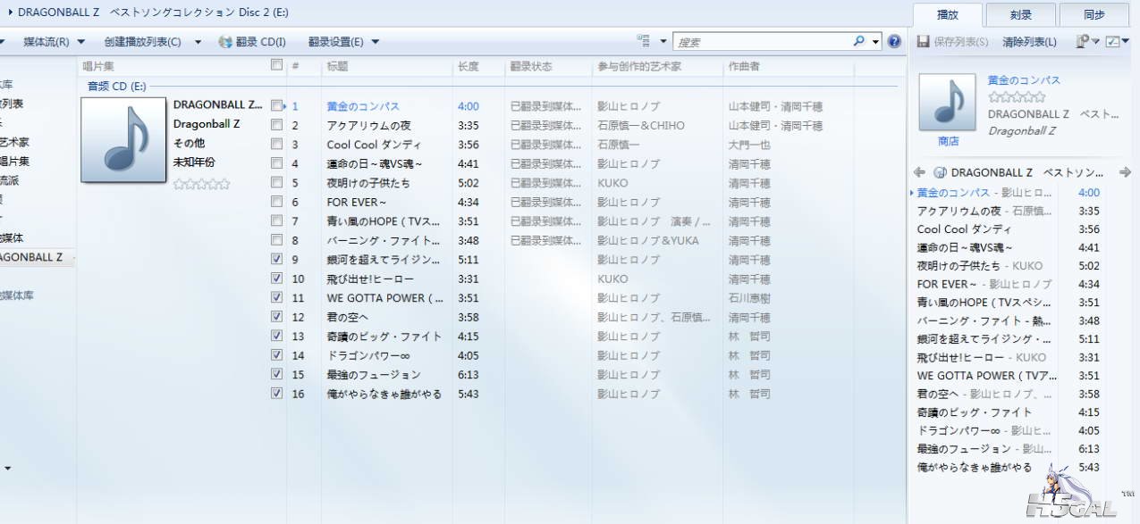Rate the album using the stars under 未知年份
This screenshot has height=524, width=1140.
[201, 184]
